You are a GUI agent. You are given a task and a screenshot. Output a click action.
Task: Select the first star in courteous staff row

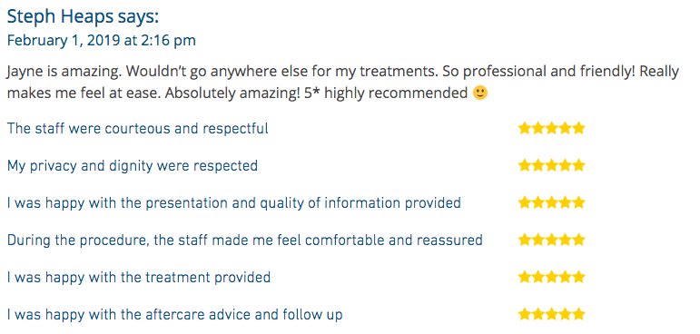click(x=525, y=129)
